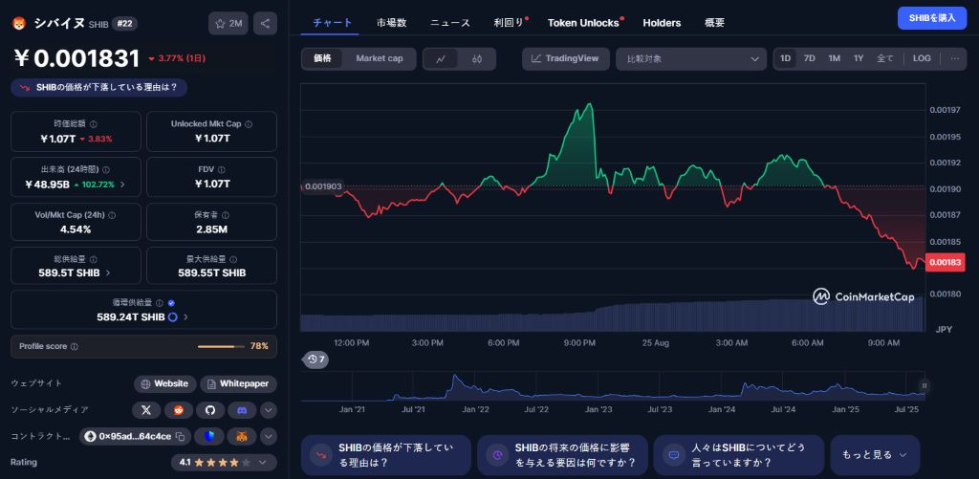Click the Shiba Inu coin logo
This screenshot has width=979, height=479.
18,24
